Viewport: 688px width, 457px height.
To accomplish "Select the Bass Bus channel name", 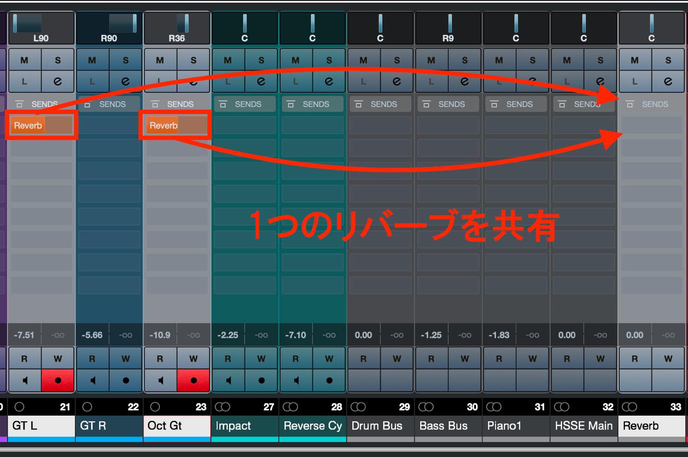I will 448,426.
